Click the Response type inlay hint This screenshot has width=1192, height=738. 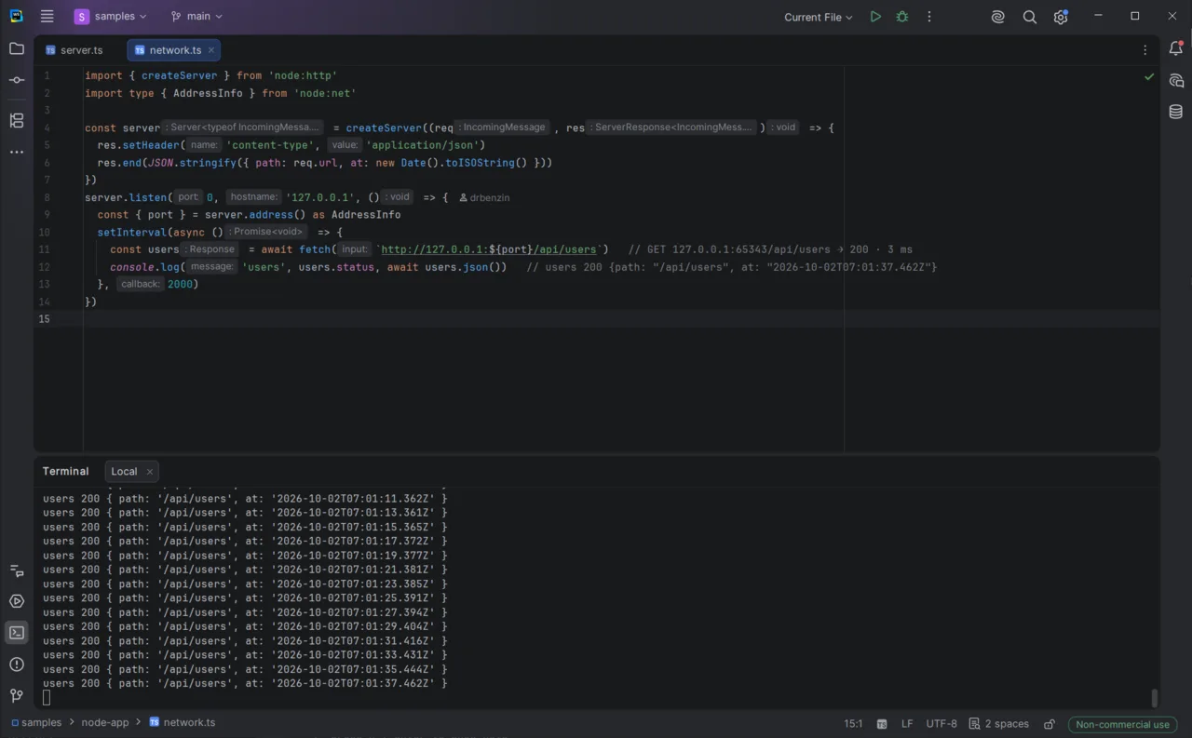click(210, 249)
